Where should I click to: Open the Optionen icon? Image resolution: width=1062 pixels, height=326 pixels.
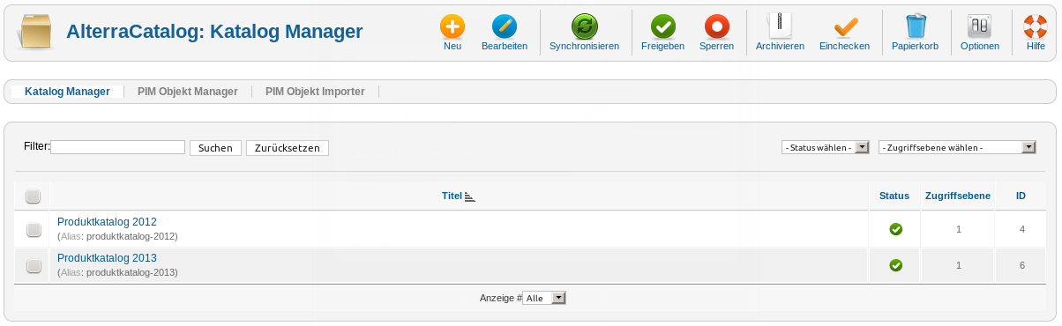[x=980, y=26]
